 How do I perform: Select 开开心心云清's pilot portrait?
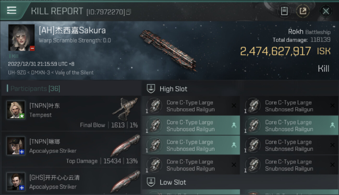click(x=16, y=181)
